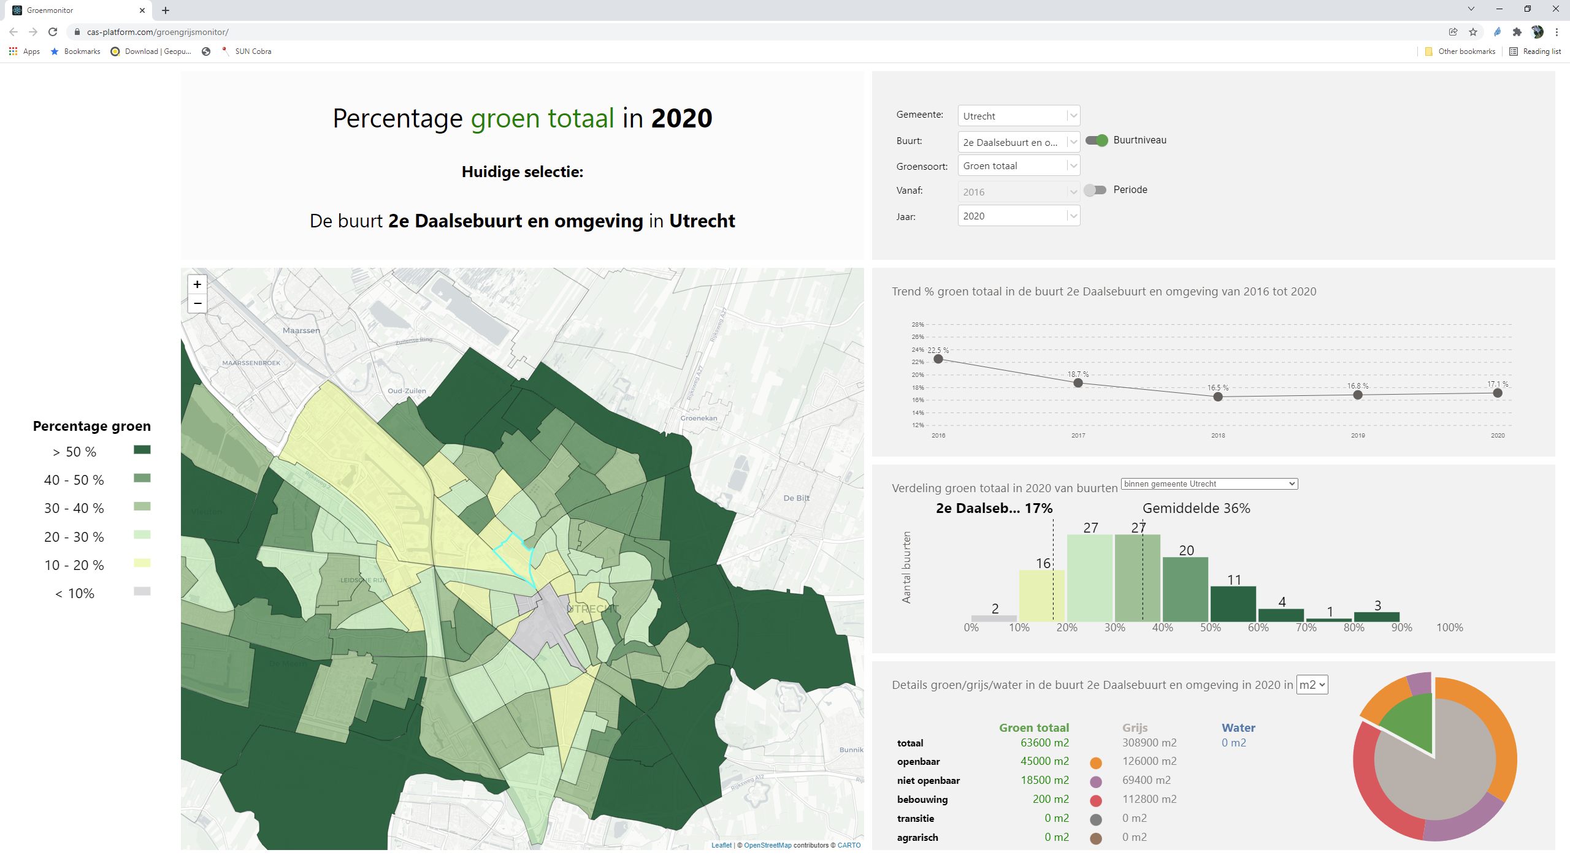This screenshot has height=858, width=1570.
Task: Enable the Periode toggle
Action: pos(1095,190)
